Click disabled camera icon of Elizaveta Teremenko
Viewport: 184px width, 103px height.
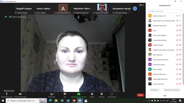click(x=180, y=25)
